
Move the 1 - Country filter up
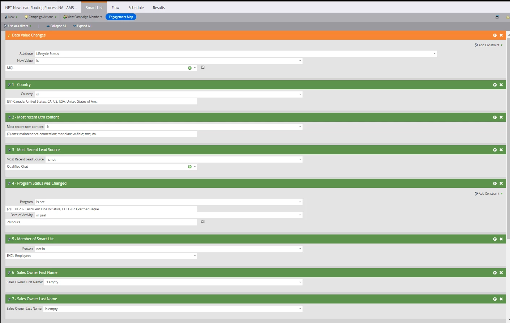495,85
